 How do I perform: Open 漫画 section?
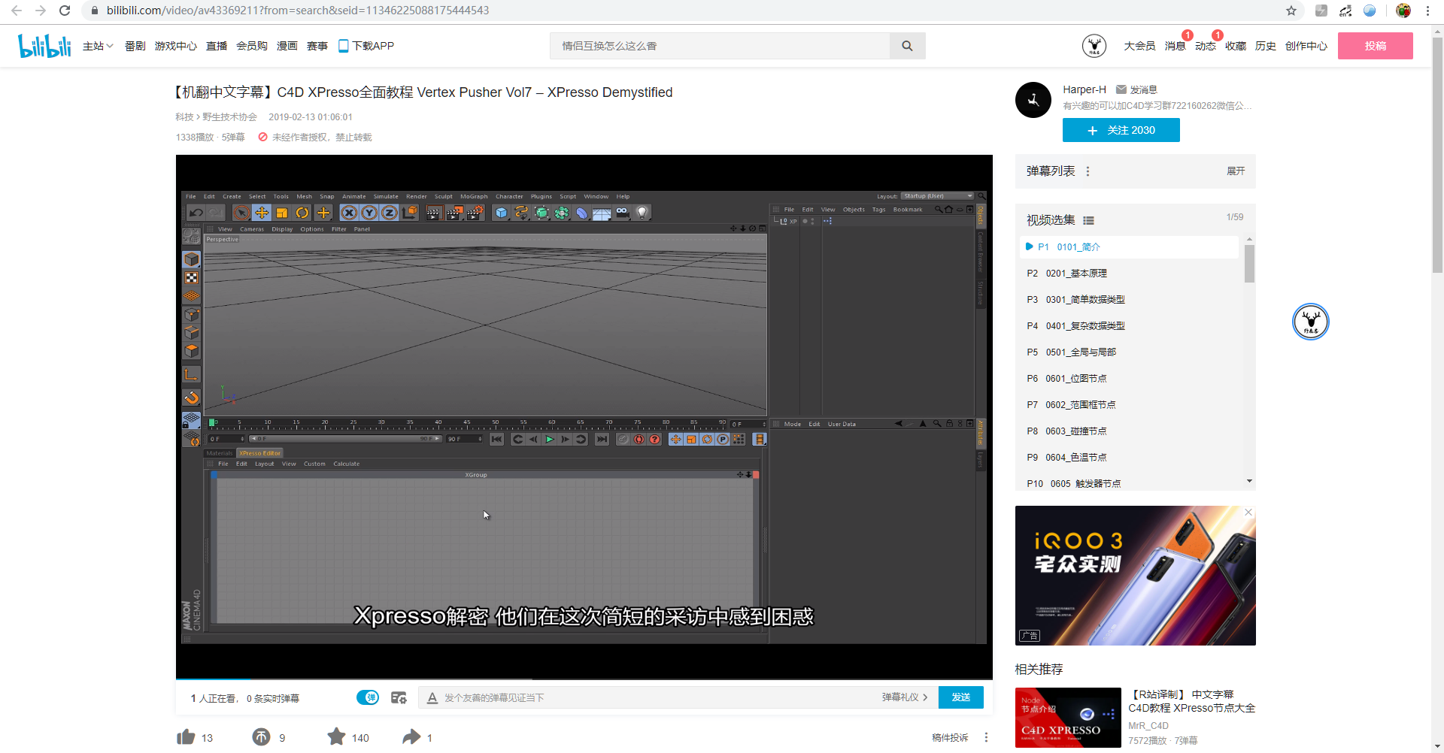287,46
